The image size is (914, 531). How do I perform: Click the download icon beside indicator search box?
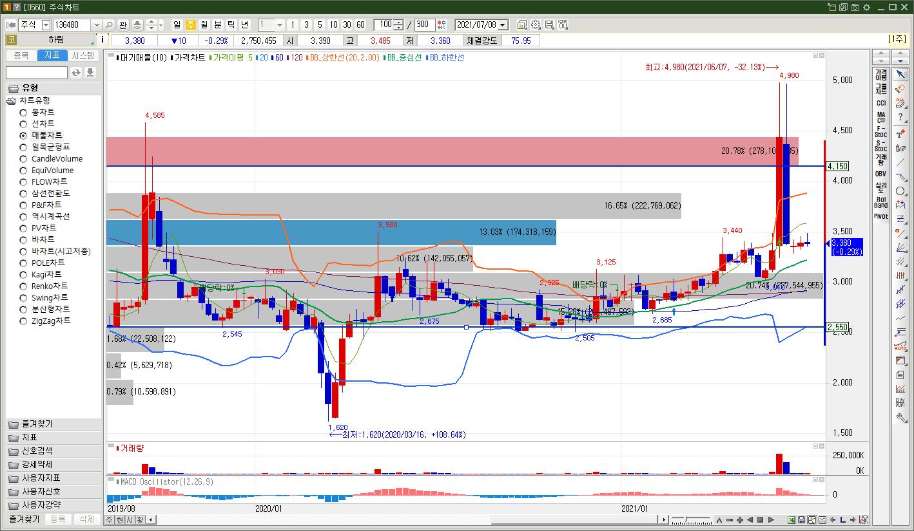tap(90, 73)
